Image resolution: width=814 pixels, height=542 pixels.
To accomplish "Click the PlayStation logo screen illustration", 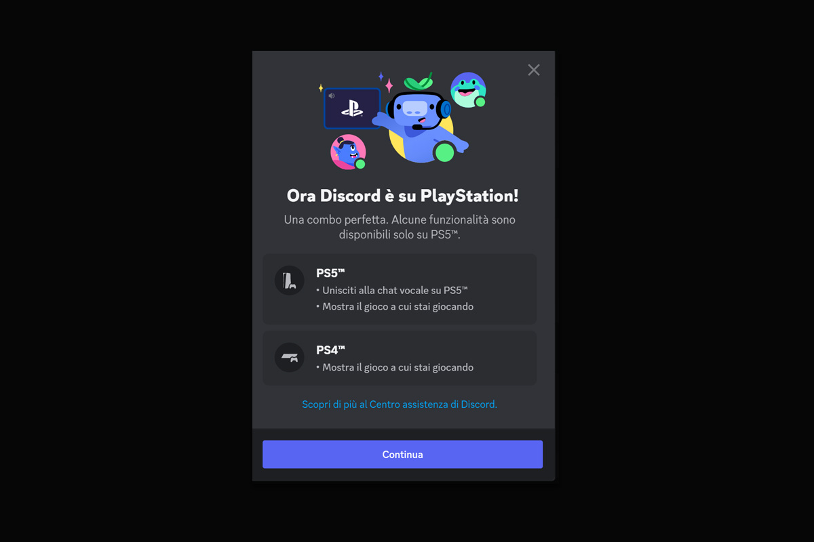I will pos(352,108).
